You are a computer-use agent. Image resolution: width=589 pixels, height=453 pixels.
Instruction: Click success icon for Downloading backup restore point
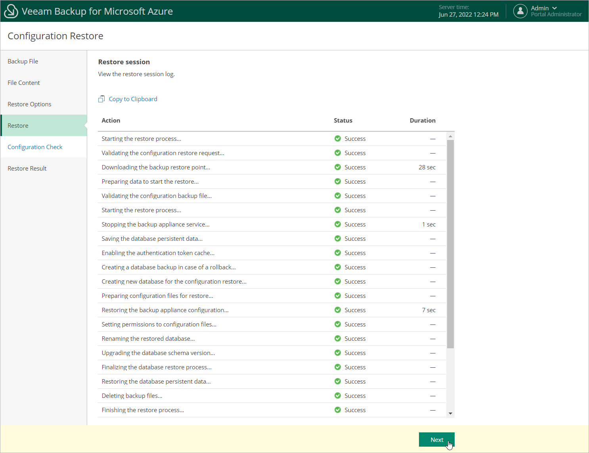(338, 167)
